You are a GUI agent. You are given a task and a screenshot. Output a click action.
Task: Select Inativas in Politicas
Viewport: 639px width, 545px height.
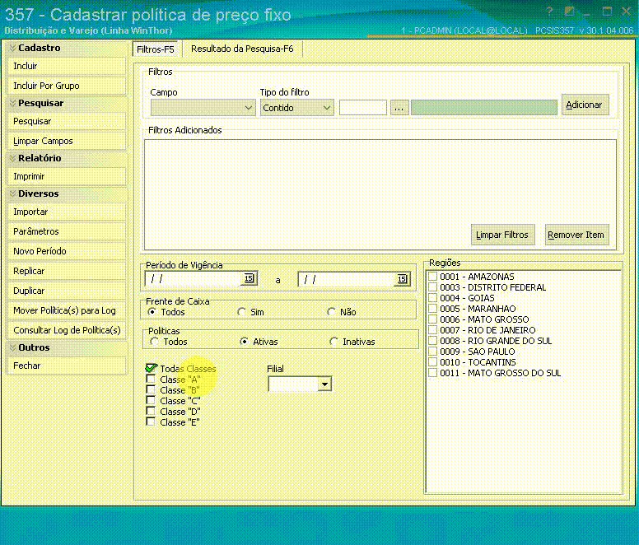pyautogui.click(x=333, y=342)
